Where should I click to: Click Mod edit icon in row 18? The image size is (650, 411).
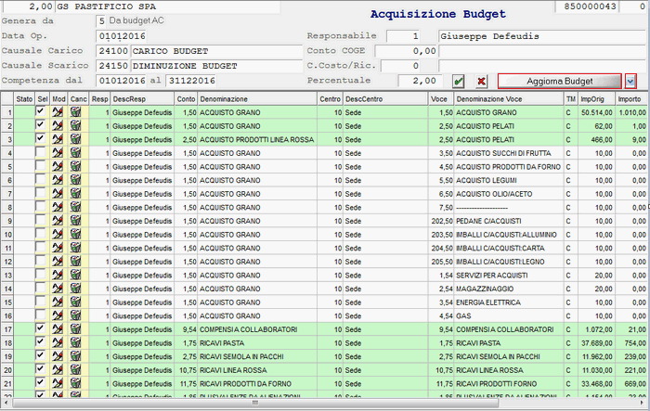tap(58, 343)
